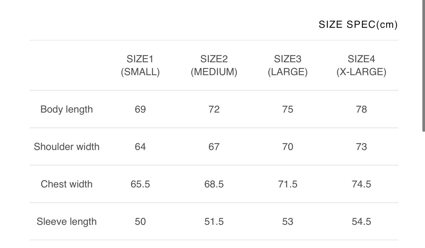This screenshot has width=425, height=248.
Task: Click the medium shoulder width value 67
Action: [214, 147]
